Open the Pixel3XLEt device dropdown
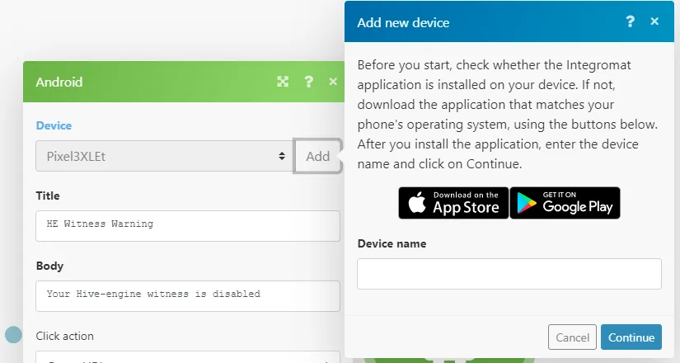The width and height of the screenshot is (680, 363). pyautogui.click(x=164, y=156)
